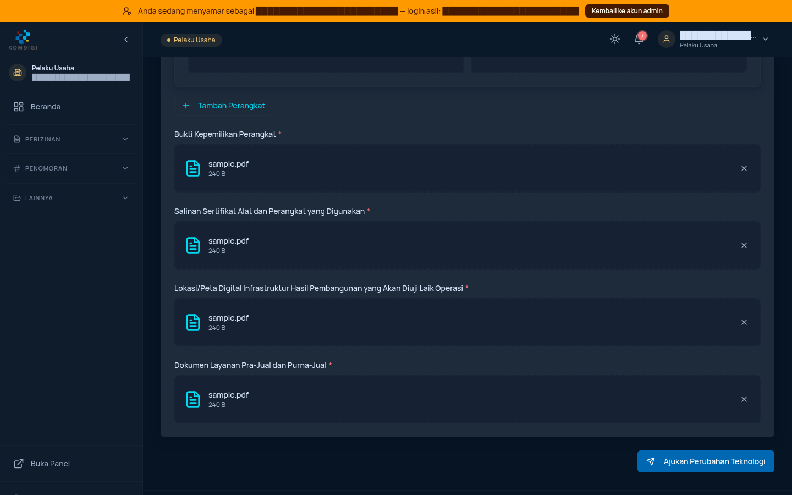This screenshot has height=495, width=792.
Task: Open notifications bell with badge
Action: coord(639,39)
